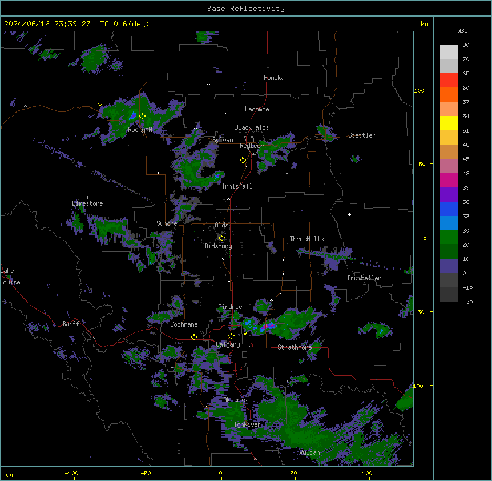Image resolution: width=492 pixels, height=481 pixels.
Task: Click the Sundre town label
Action: point(167,223)
